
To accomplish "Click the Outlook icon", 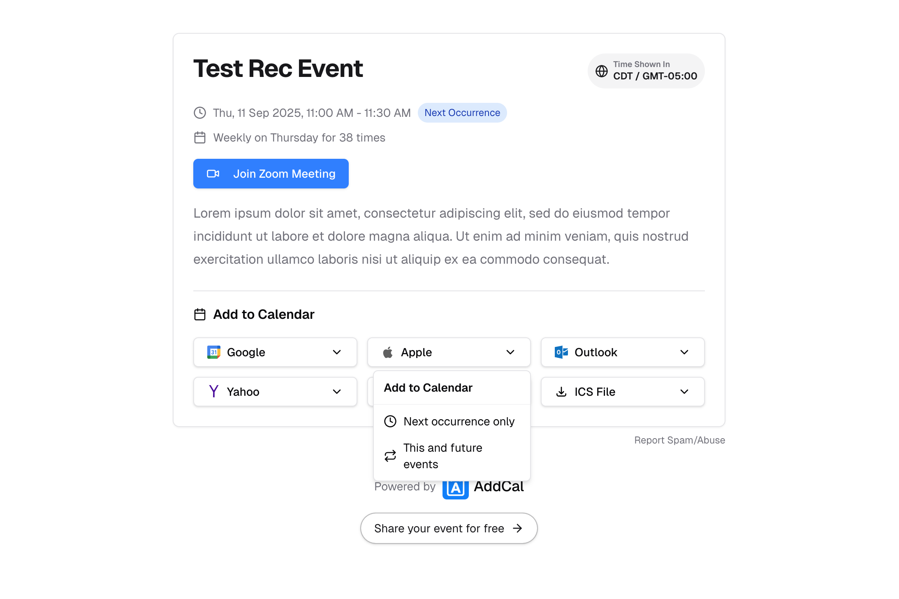I will (x=561, y=352).
